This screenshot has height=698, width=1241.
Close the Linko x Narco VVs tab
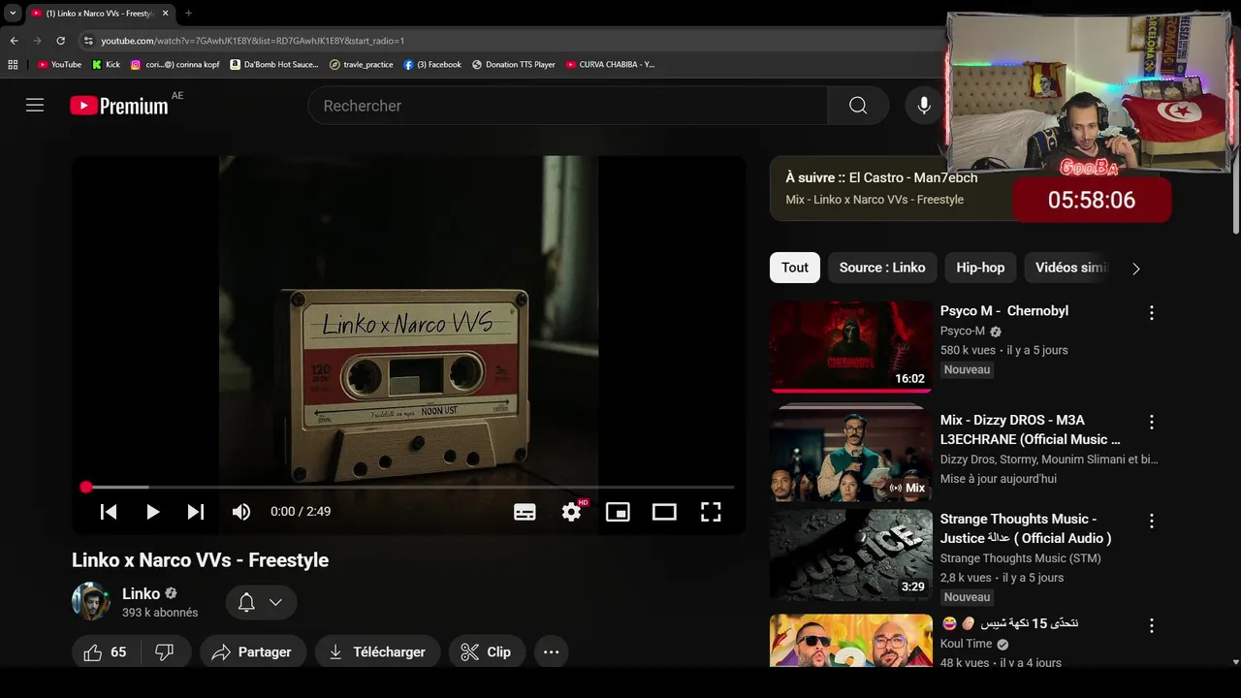tap(165, 14)
